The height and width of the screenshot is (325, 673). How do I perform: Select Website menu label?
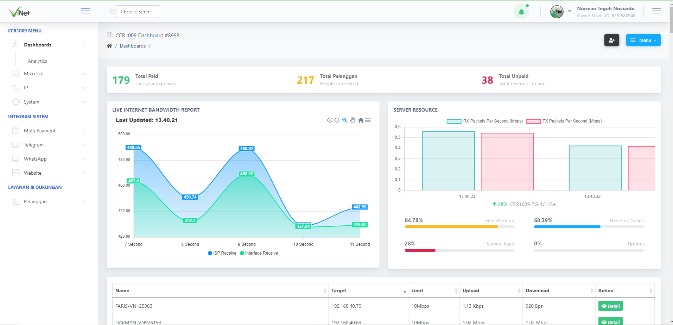point(33,173)
